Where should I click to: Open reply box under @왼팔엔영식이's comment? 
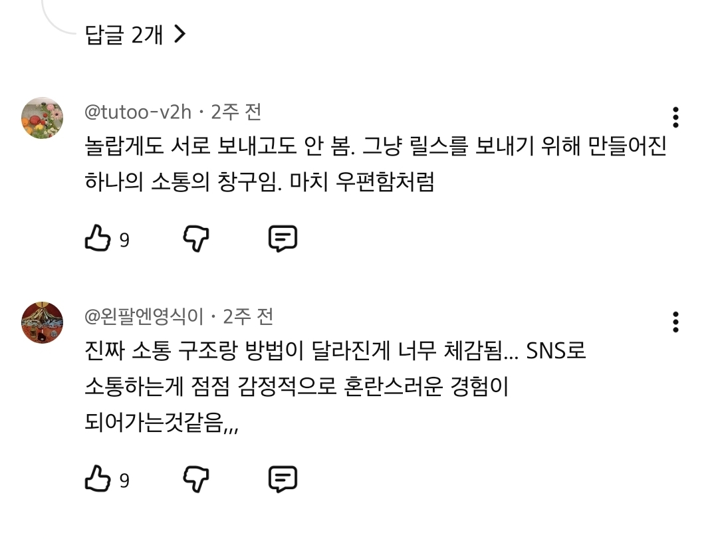284,477
